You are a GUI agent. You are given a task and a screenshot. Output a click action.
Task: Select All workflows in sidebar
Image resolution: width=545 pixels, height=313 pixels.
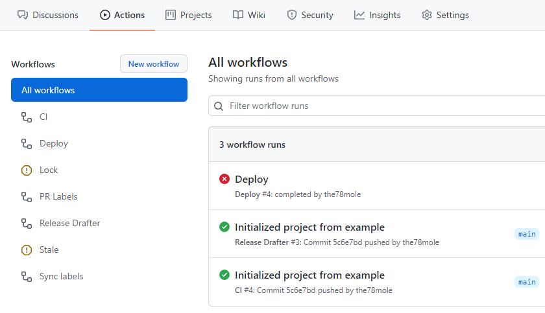click(x=99, y=90)
